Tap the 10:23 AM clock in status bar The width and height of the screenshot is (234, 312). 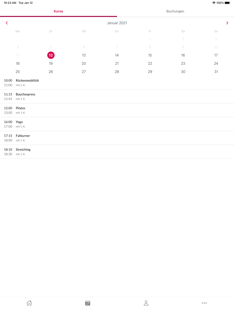10,3
